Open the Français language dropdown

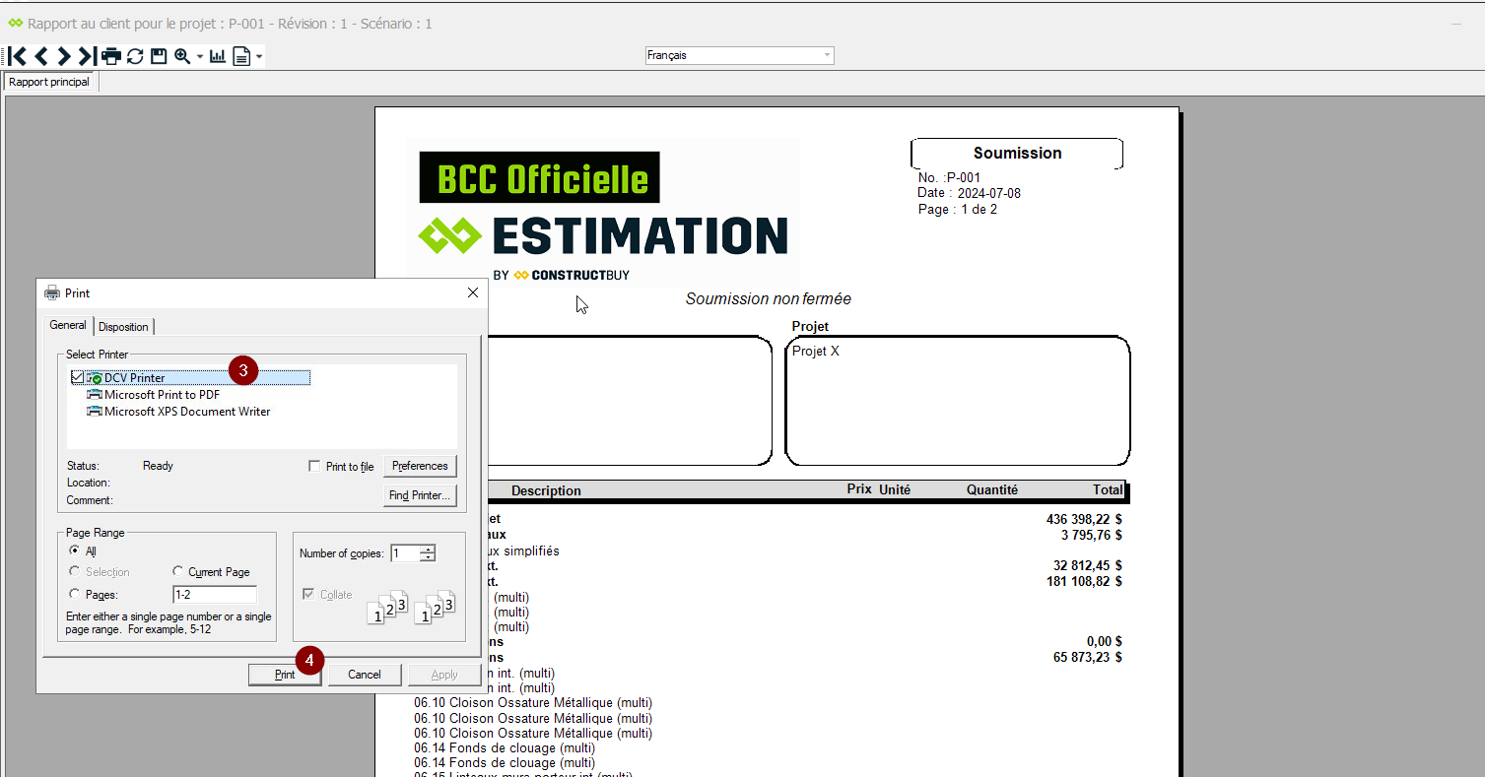click(739, 55)
